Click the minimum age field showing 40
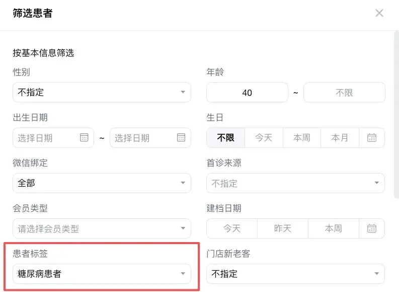This screenshot has height=292, width=399. tap(247, 93)
